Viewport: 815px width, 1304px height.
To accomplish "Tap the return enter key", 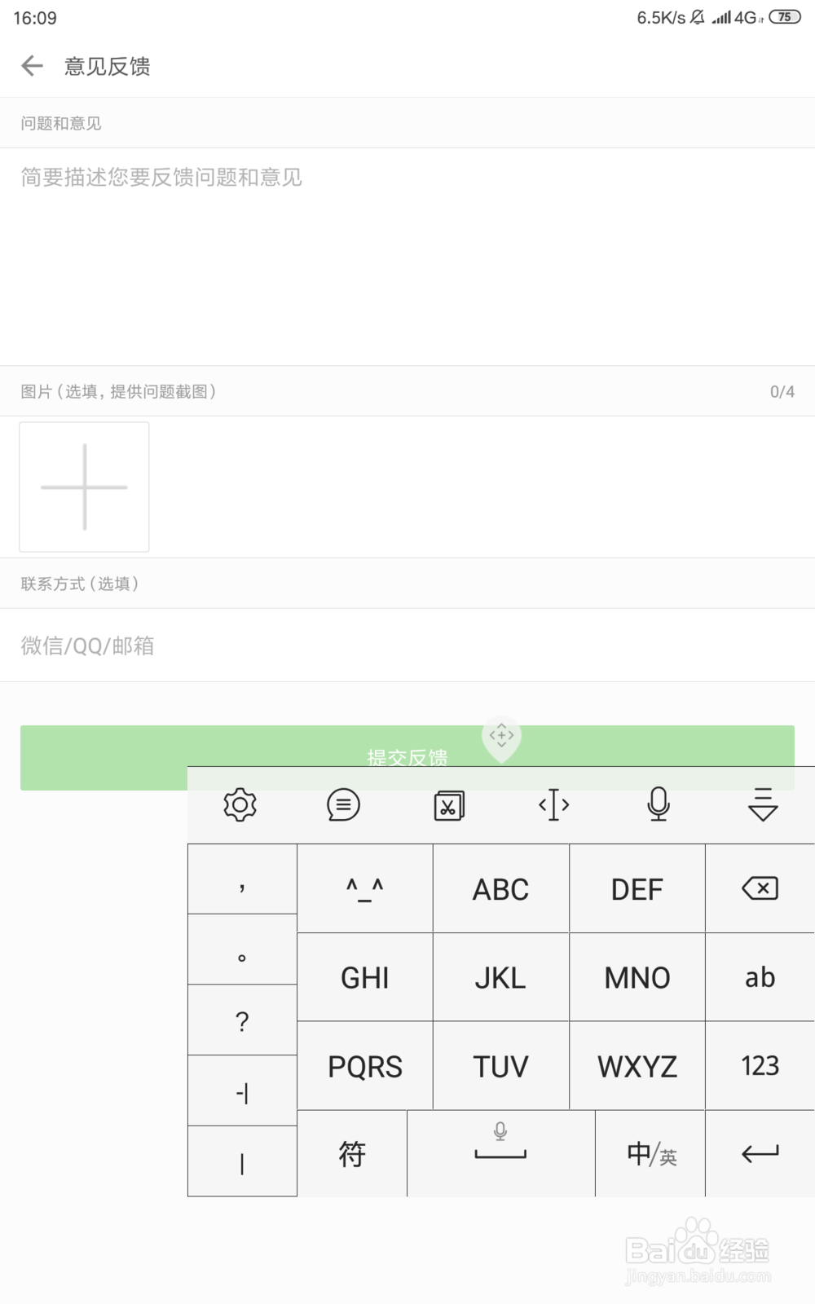I will [x=760, y=1153].
